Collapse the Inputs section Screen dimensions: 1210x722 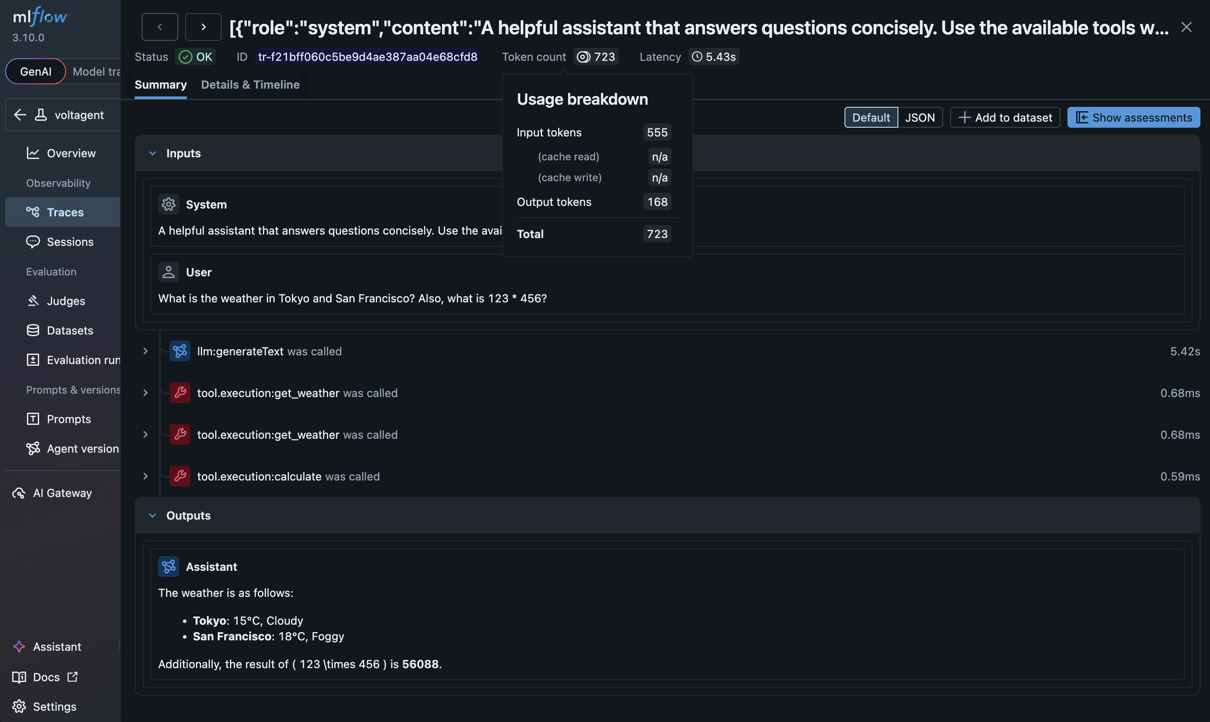point(153,153)
